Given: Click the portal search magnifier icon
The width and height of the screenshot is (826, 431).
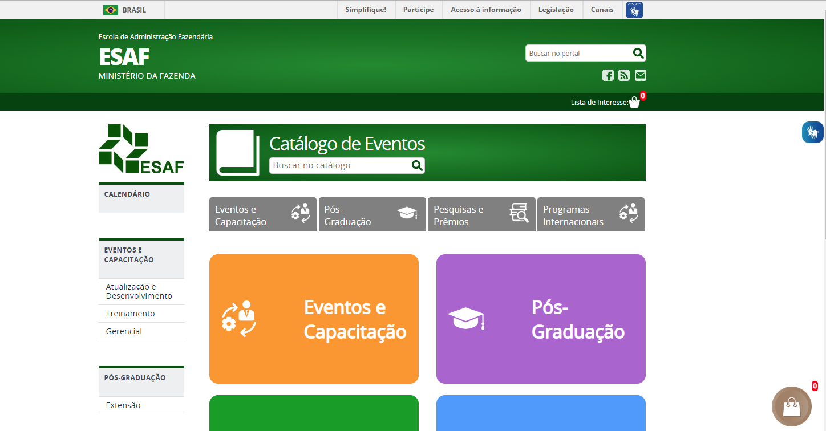Looking at the screenshot, I should tap(638, 54).
